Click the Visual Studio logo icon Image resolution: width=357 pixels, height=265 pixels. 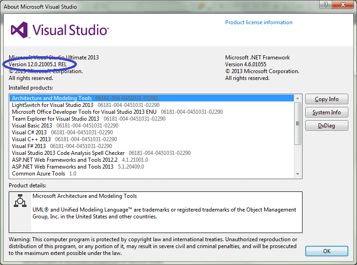coord(20,30)
